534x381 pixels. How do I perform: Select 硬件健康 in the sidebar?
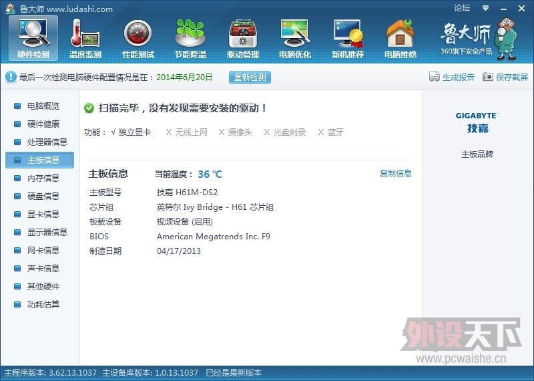(x=39, y=124)
